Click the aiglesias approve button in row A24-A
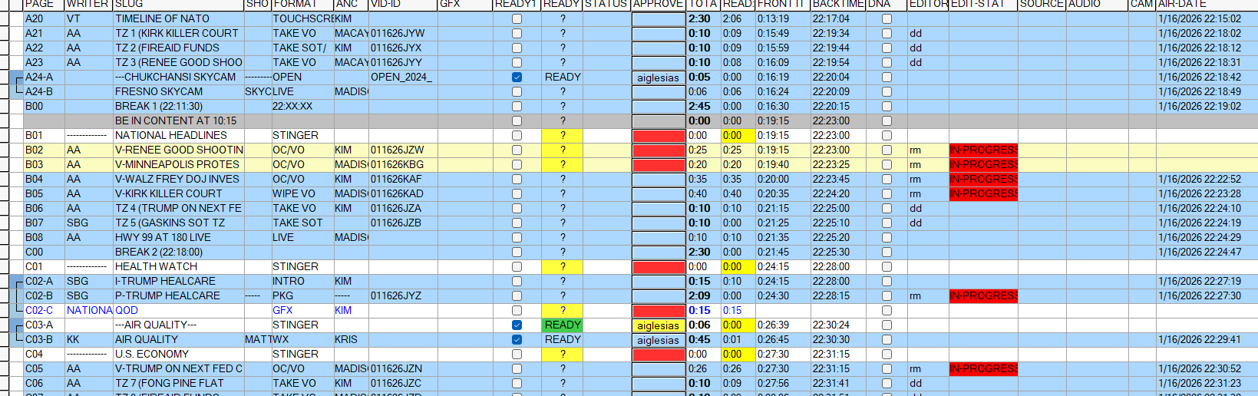 coord(658,78)
